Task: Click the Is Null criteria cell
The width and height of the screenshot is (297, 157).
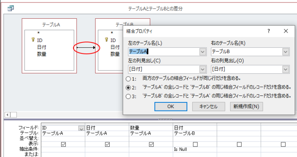Action: coord(195,149)
